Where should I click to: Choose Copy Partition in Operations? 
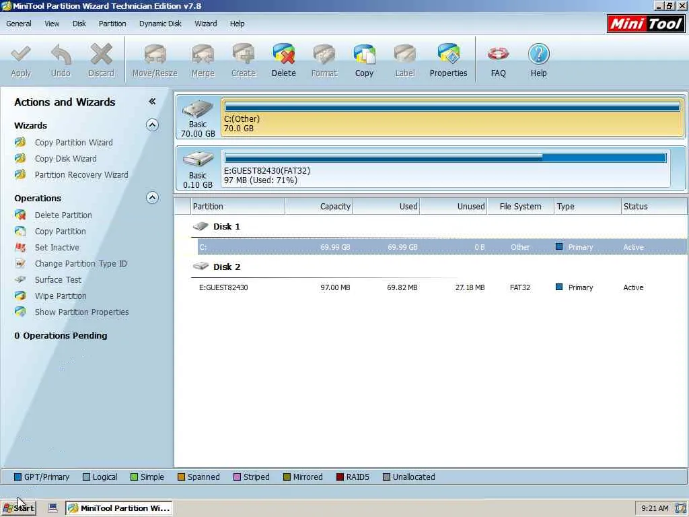pos(60,232)
